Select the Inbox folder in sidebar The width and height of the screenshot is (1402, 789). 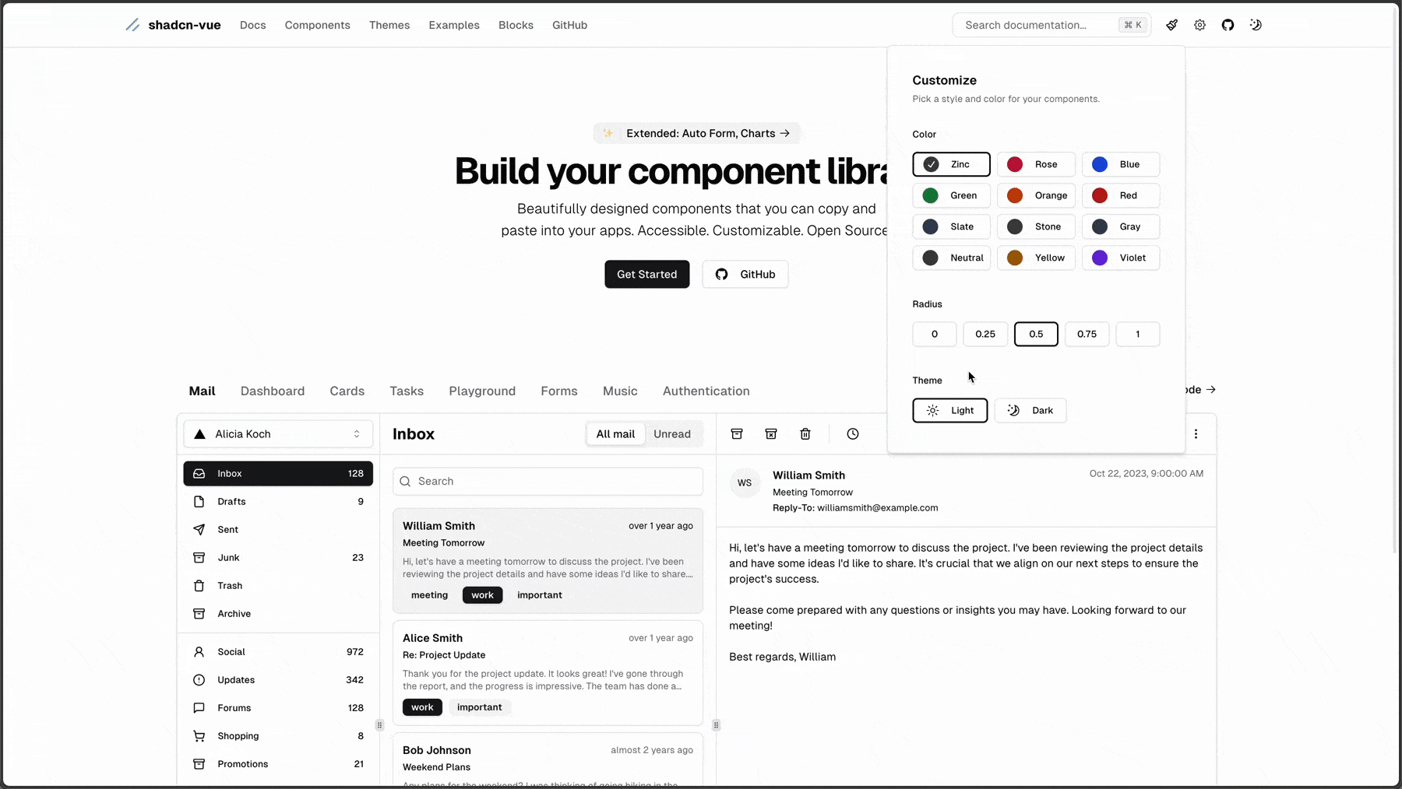278,473
